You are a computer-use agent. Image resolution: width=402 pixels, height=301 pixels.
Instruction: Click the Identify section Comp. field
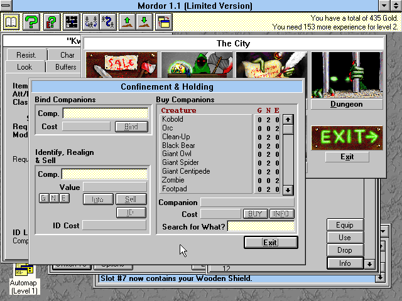[104, 174]
